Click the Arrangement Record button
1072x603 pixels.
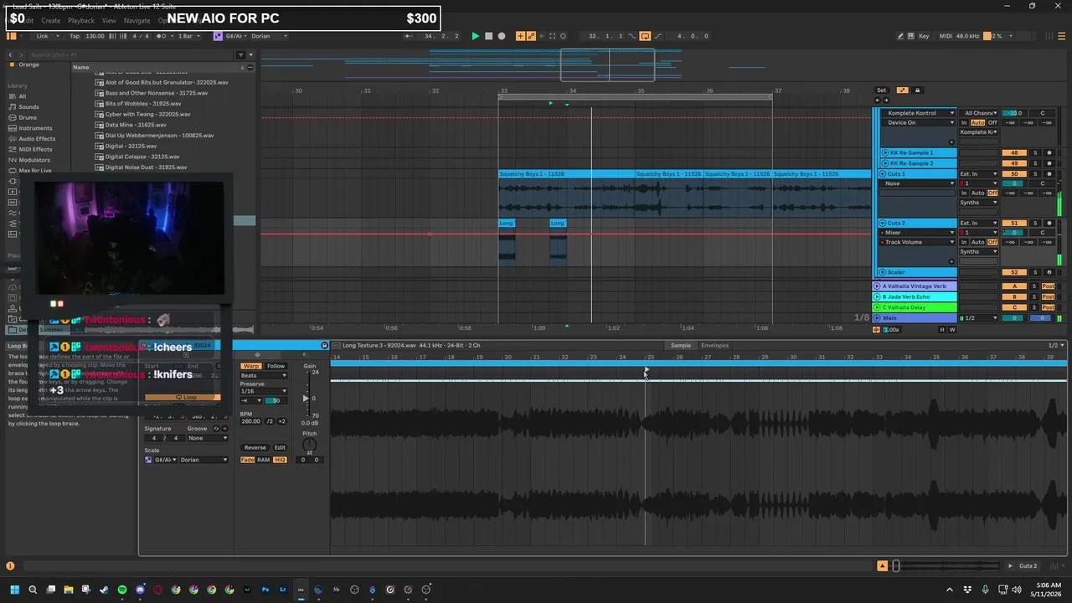[x=502, y=36]
